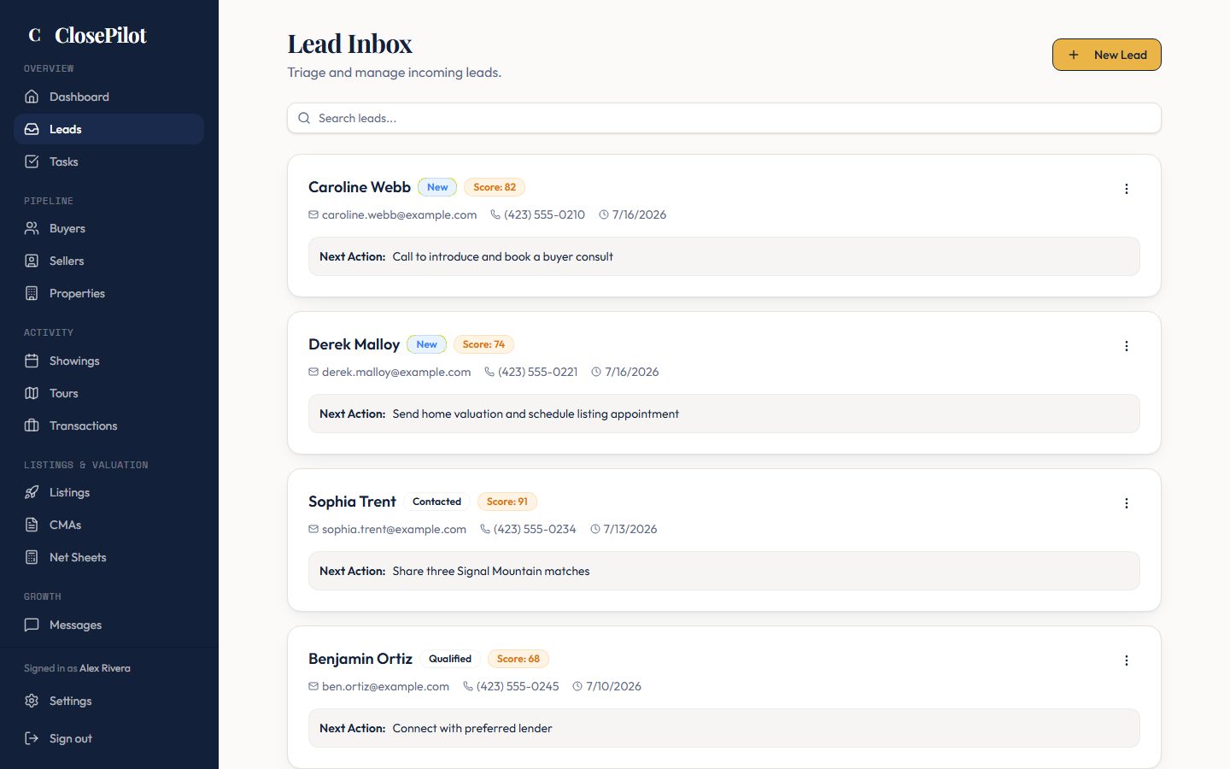1230x769 pixels.
Task: Click the Listings rocket icon
Action: [x=32, y=492]
